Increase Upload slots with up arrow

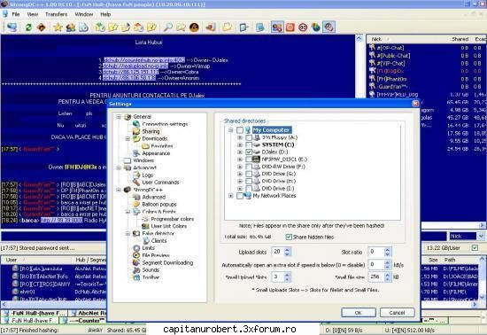point(287,250)
